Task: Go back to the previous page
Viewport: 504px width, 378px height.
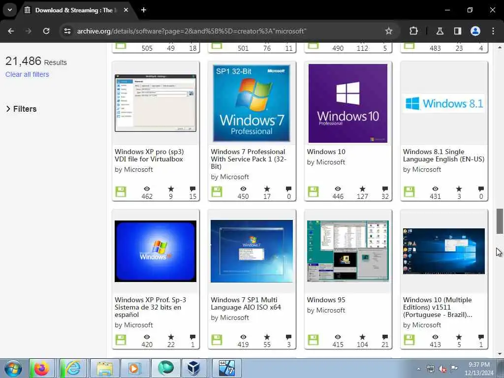Action: pyautogui.click(x=11, y=31)
